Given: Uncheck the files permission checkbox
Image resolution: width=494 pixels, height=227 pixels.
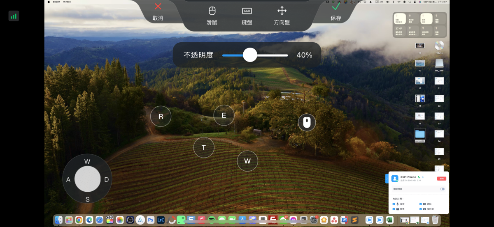Looking at the screenshot, I should click(394, 209).
